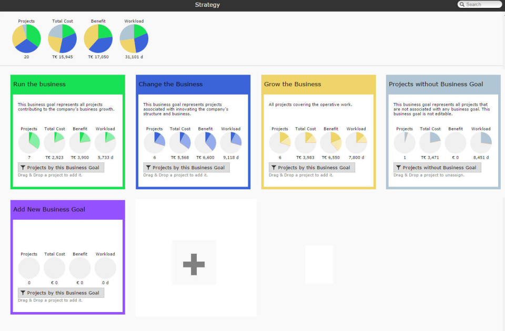
Task: Click the top summary Workload pie chart
Action: 134,39
